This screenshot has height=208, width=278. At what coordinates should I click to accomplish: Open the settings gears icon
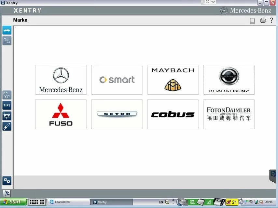7,181
